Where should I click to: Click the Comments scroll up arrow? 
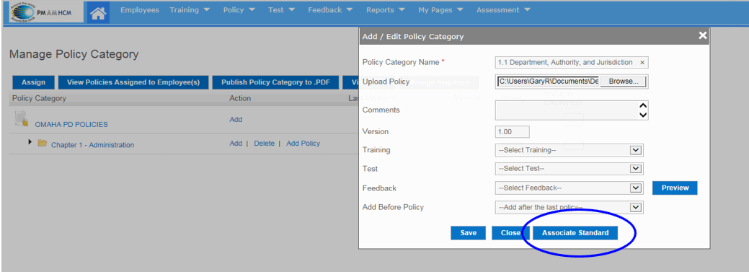tap(643, 105)
